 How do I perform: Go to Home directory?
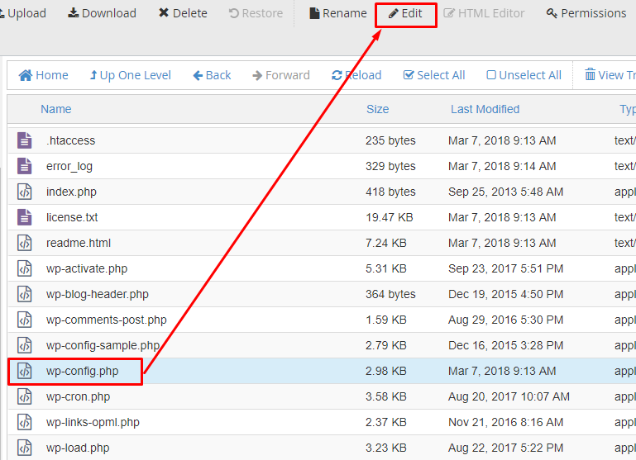tap(43, 75)
